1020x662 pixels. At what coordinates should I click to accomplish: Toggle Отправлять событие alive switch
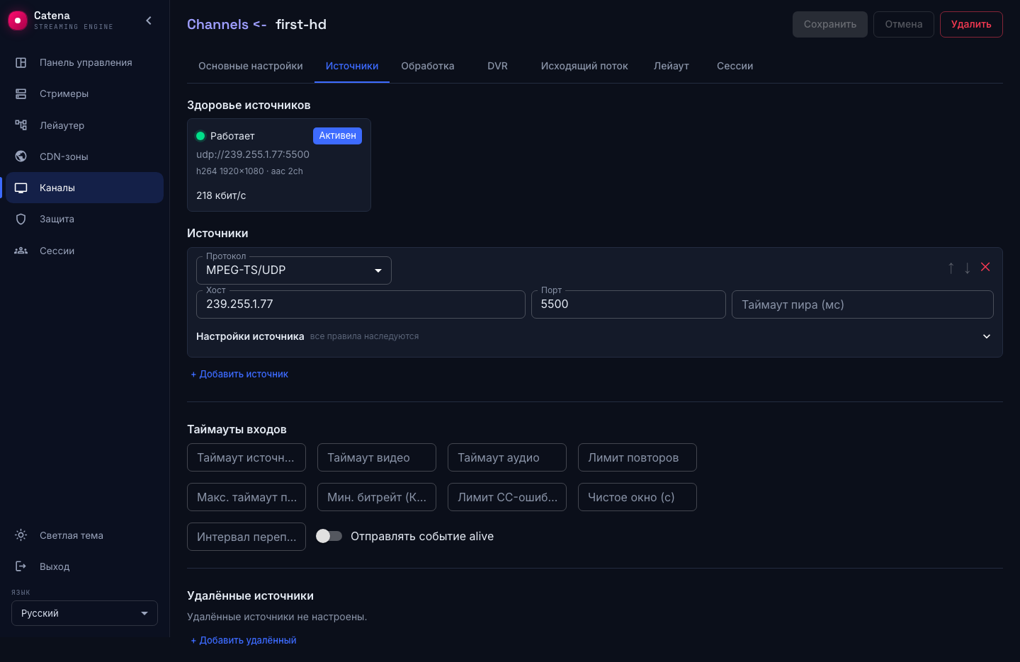pos(329,536)
